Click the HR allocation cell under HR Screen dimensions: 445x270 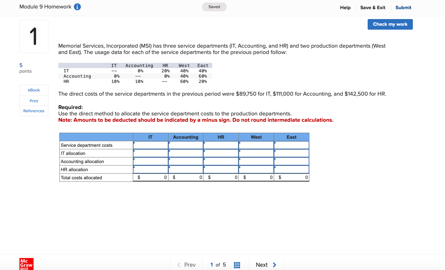click(221, 169)
